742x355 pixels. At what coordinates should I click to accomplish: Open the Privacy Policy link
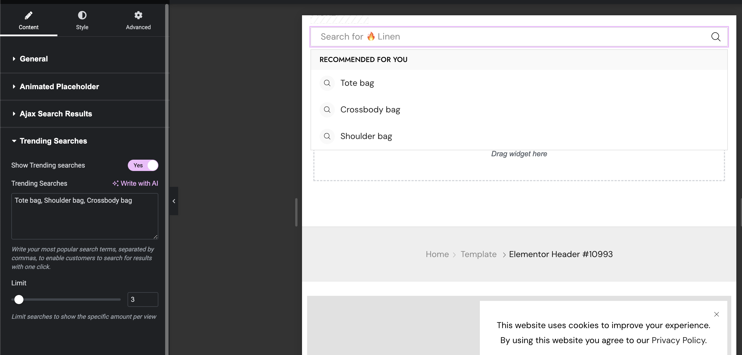point(679,340)
